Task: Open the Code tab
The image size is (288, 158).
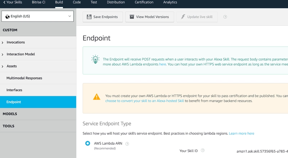Action: pyautogui.click(x=77, y=2)
